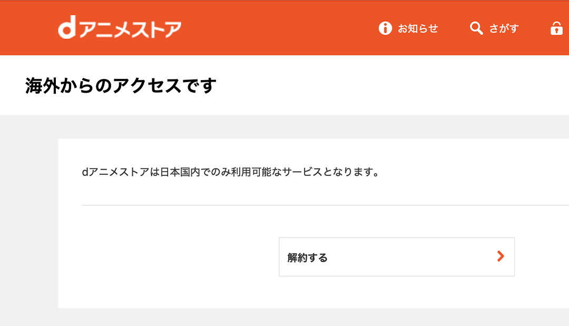Open the お知らせ menu label

(x=418, y=28)
